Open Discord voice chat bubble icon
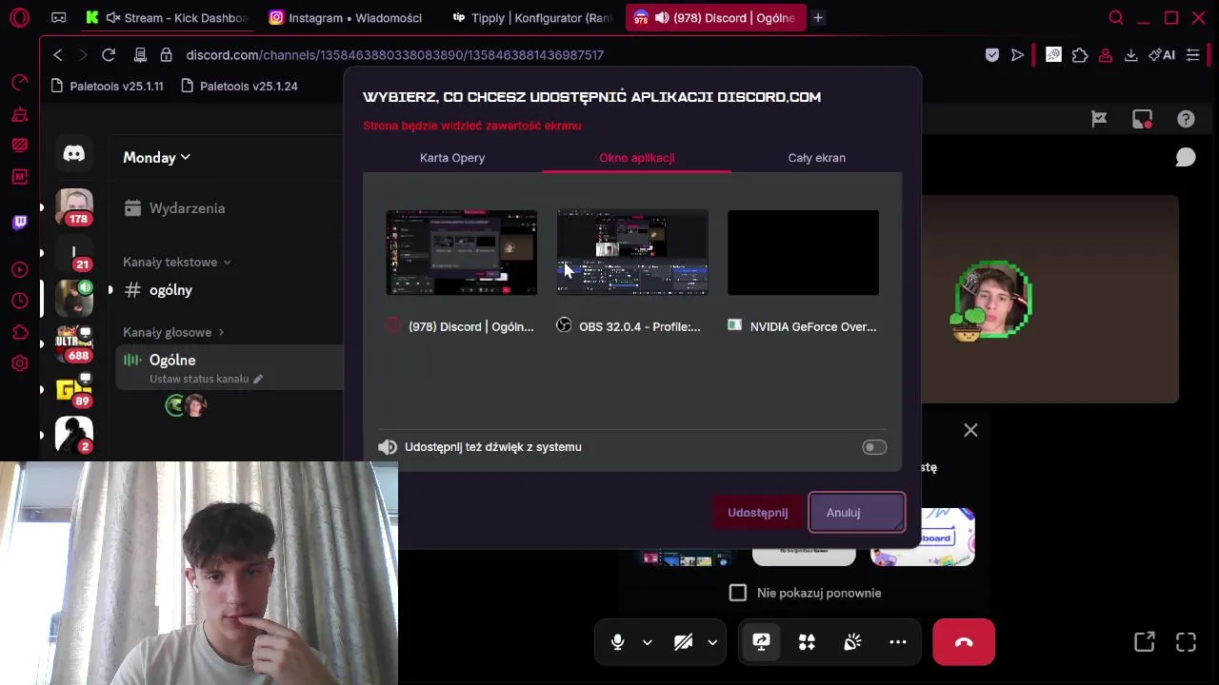Viewport: 1219px width, 685px height. point(1186,157)
